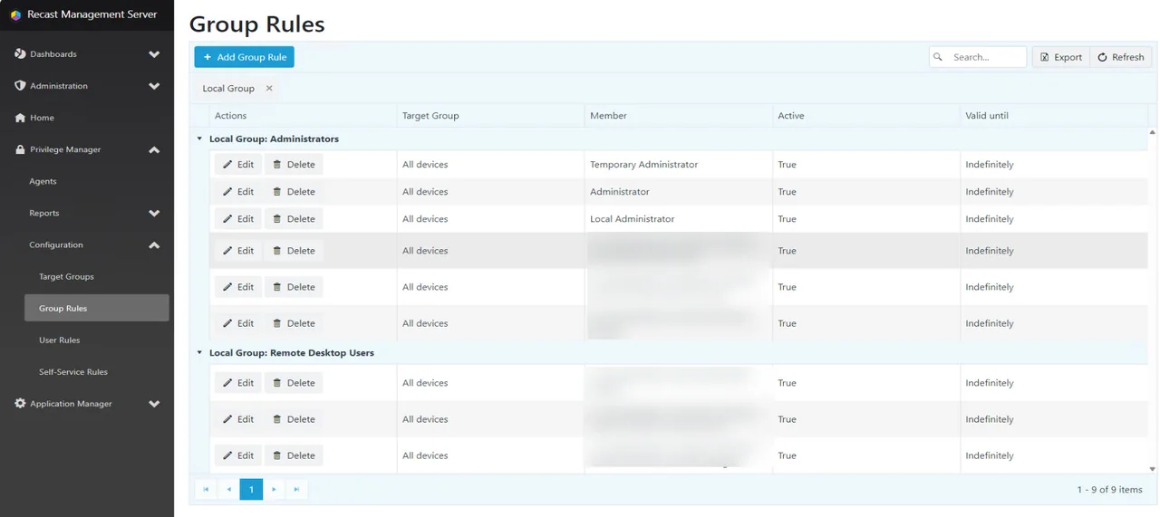Edit the Temporary Administrator rule

[238, 165]
